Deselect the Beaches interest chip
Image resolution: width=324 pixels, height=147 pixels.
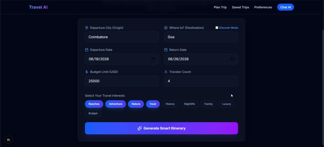point(94,104)
